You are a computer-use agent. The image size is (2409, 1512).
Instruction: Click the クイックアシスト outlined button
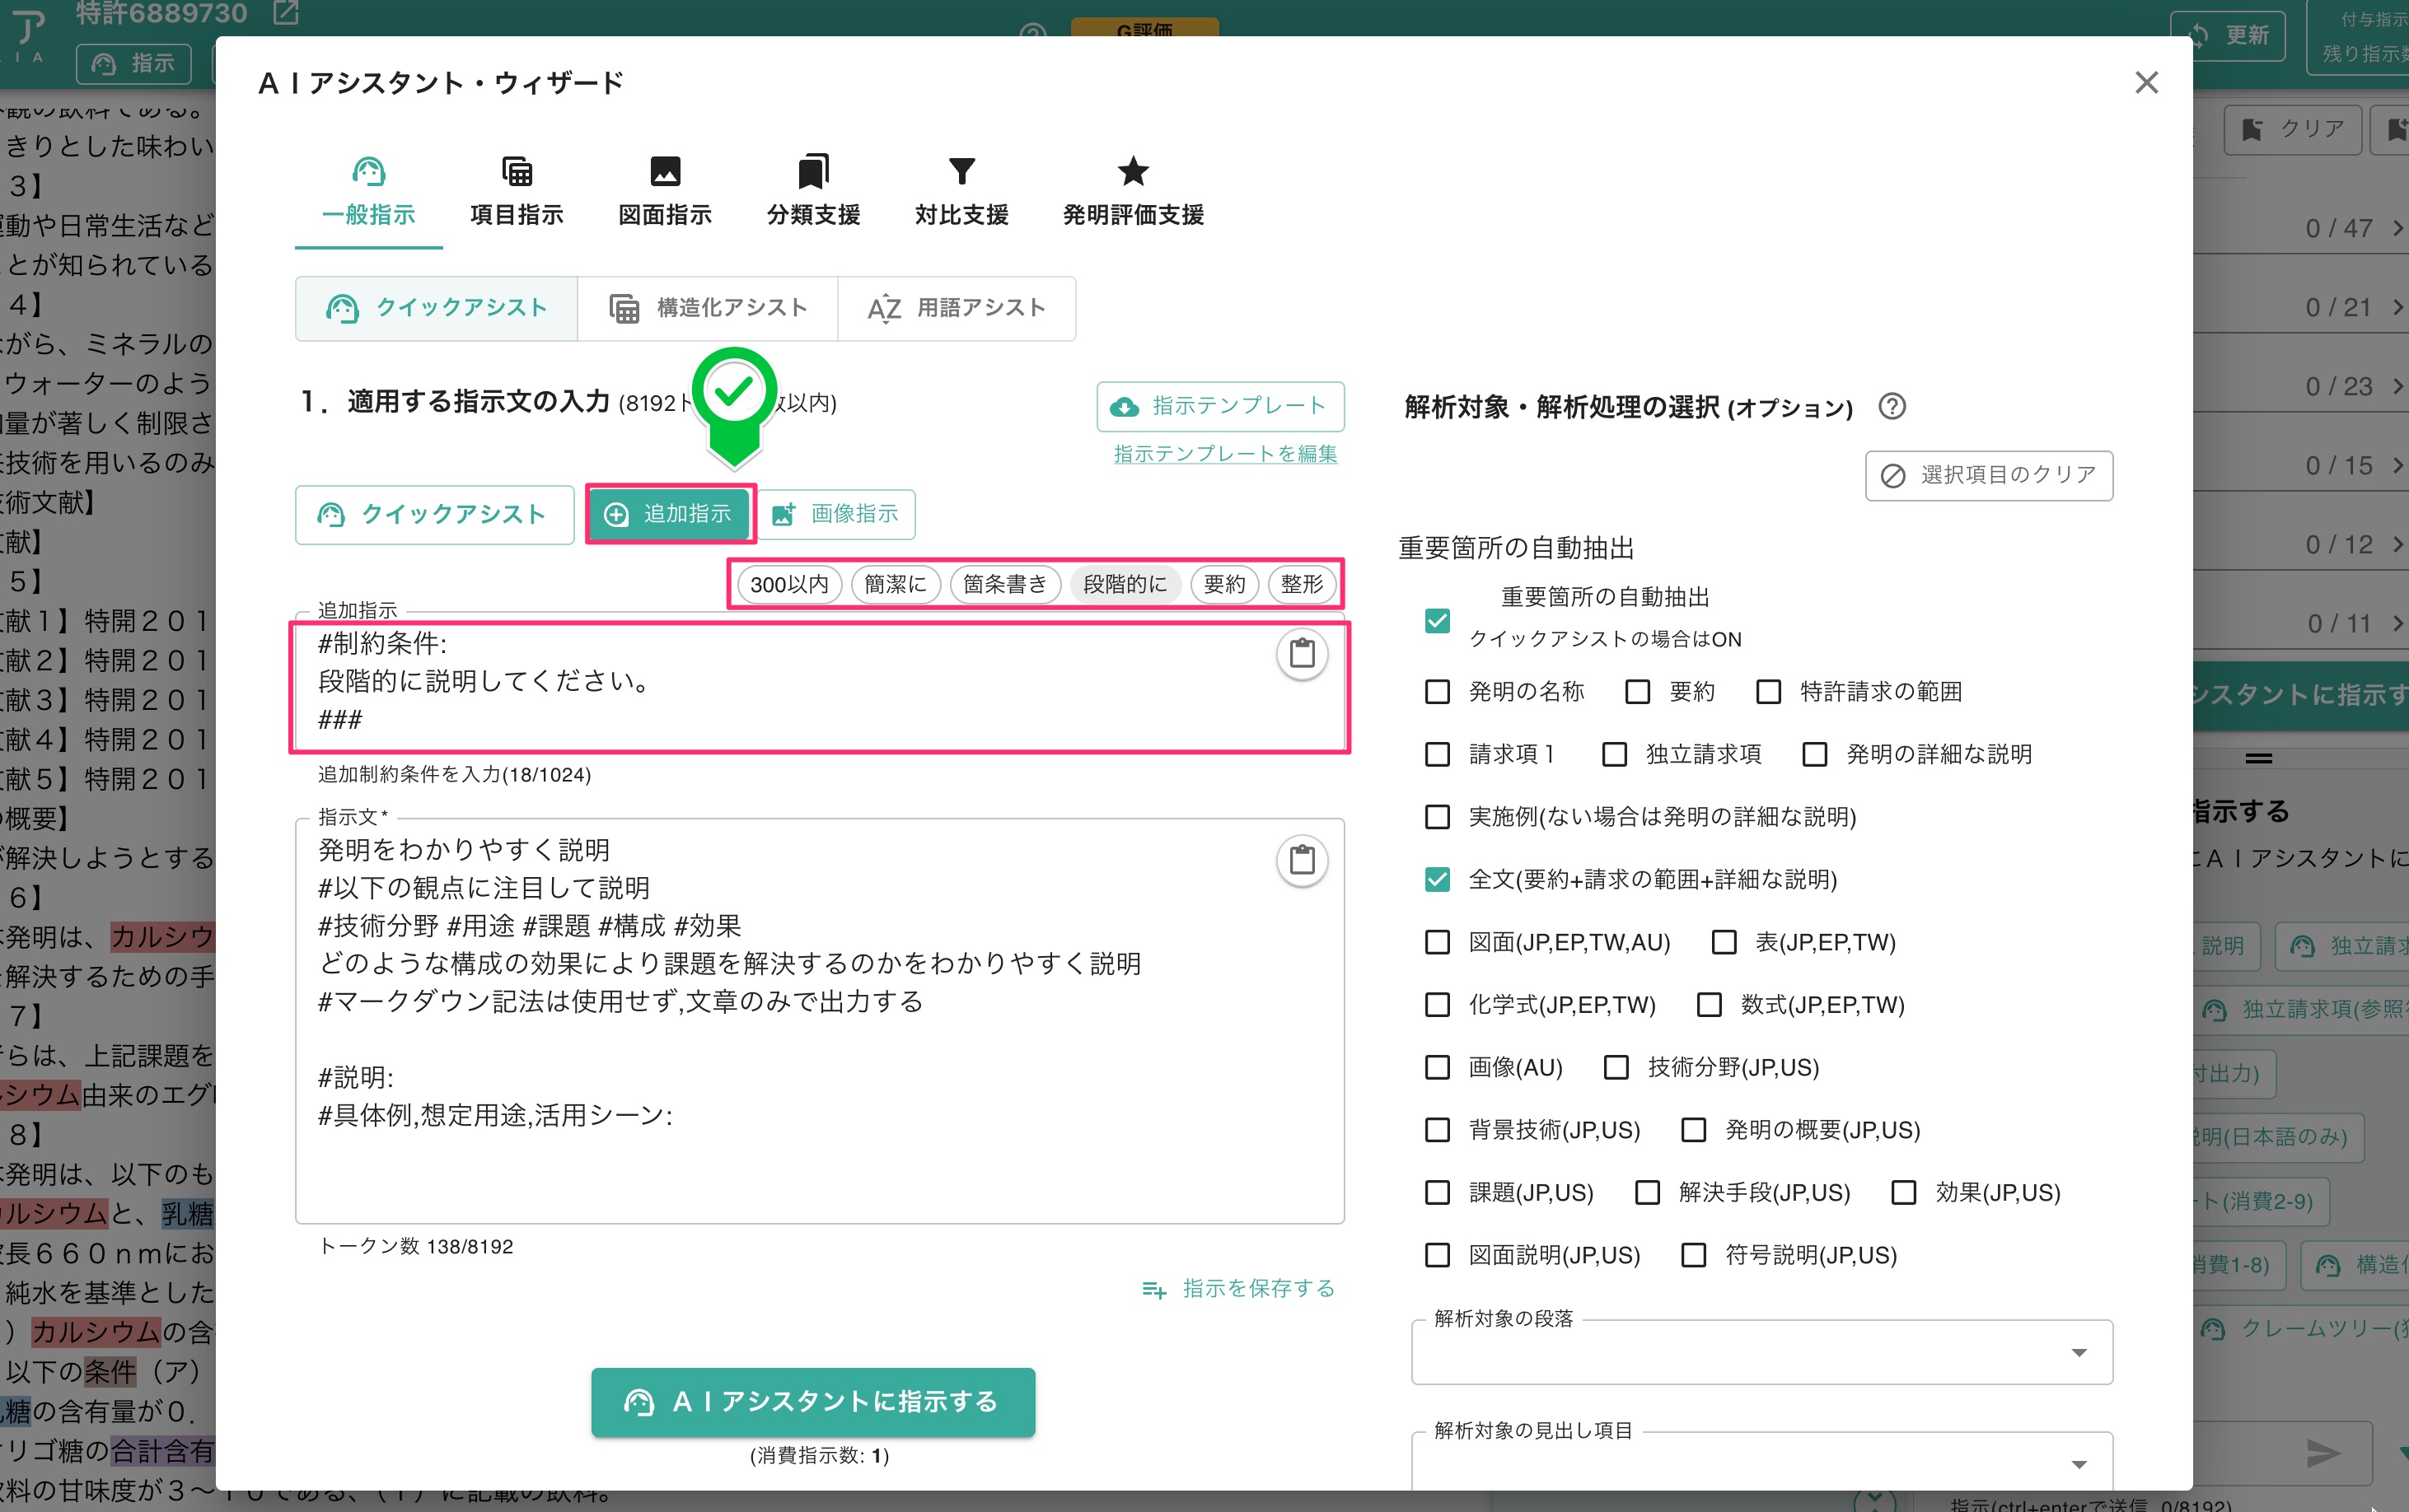[434, 514]
